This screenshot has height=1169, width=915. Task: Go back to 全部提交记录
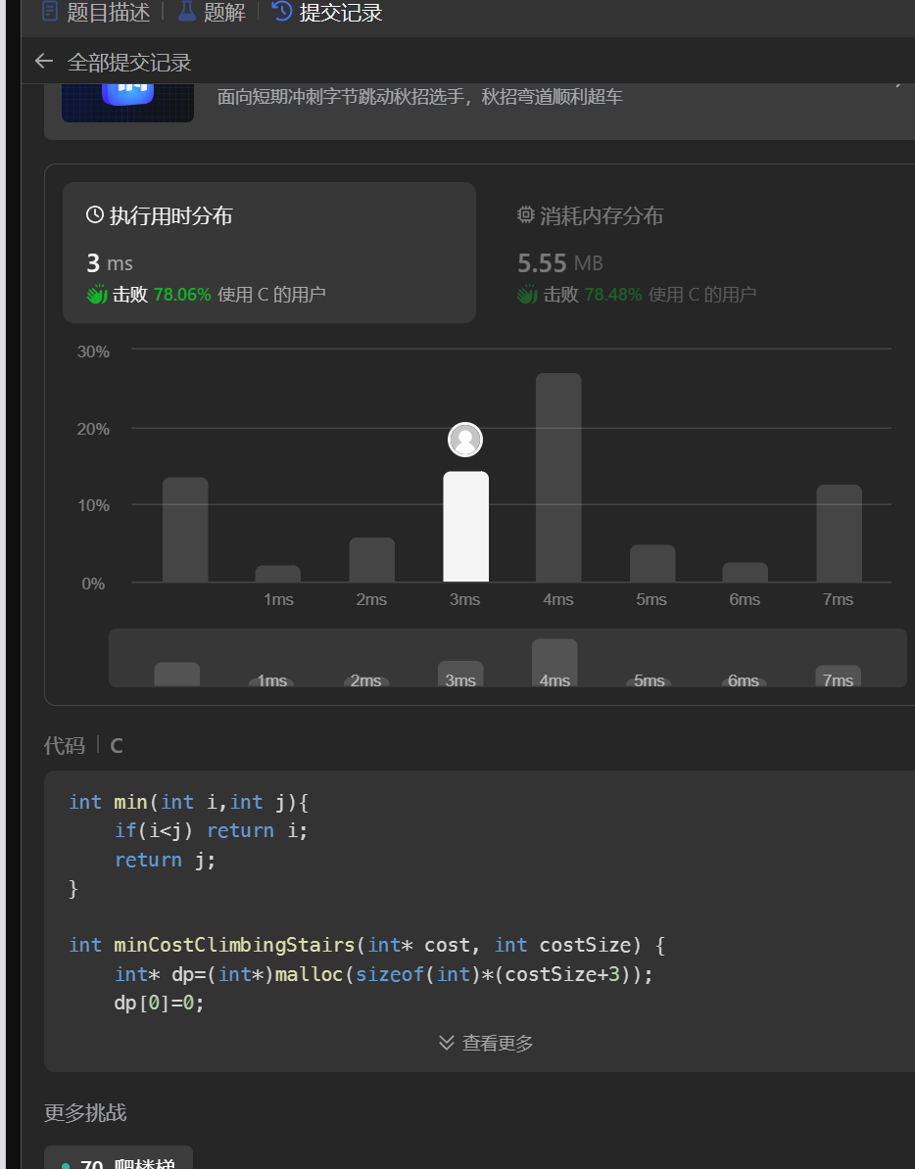pos(128,63)
